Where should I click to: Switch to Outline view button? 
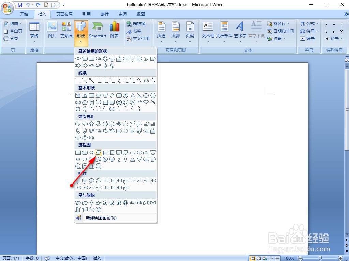tap(271, 258)
